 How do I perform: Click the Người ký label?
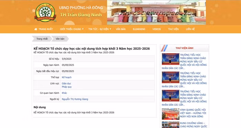(54, 99)
